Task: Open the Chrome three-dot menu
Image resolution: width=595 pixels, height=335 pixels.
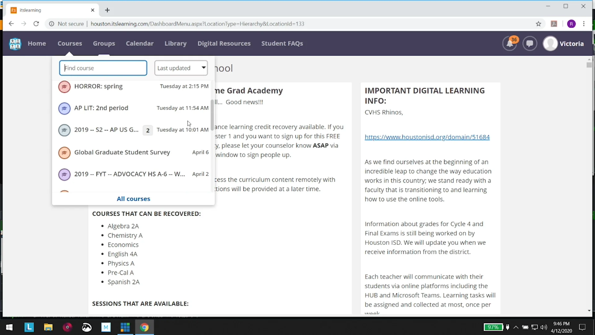Action: [584, 24]
